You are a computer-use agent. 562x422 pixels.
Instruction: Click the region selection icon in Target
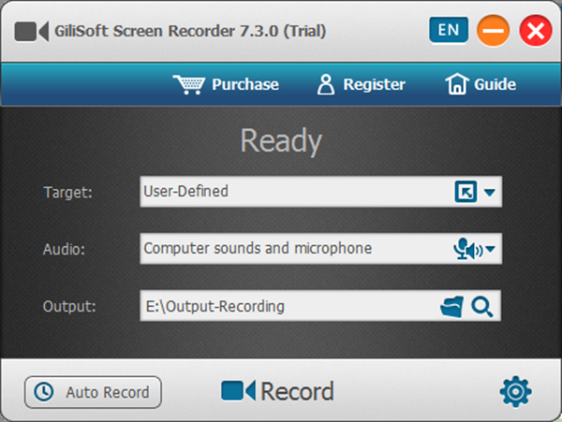coord(465,193)
